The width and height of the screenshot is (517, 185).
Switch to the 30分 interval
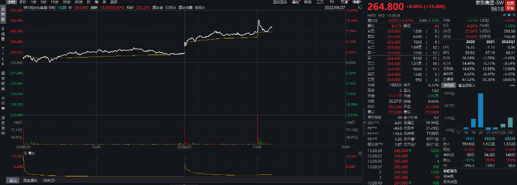pos(67,2)
